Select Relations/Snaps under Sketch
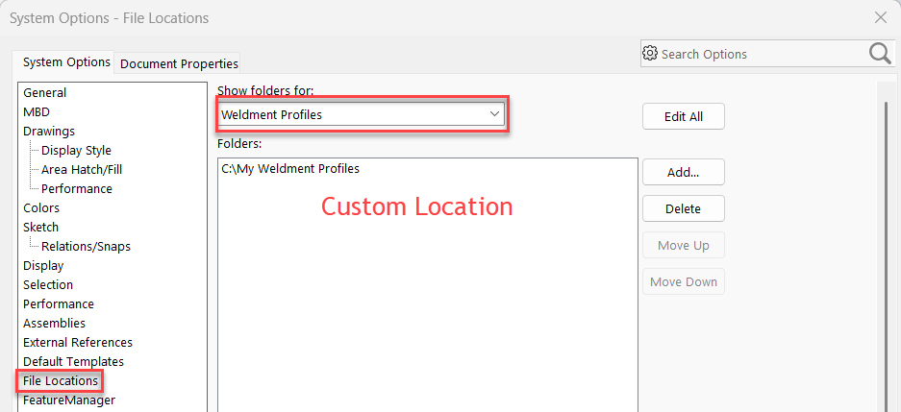The width and height of the screenshot is (901, 412). coord(86,247)
